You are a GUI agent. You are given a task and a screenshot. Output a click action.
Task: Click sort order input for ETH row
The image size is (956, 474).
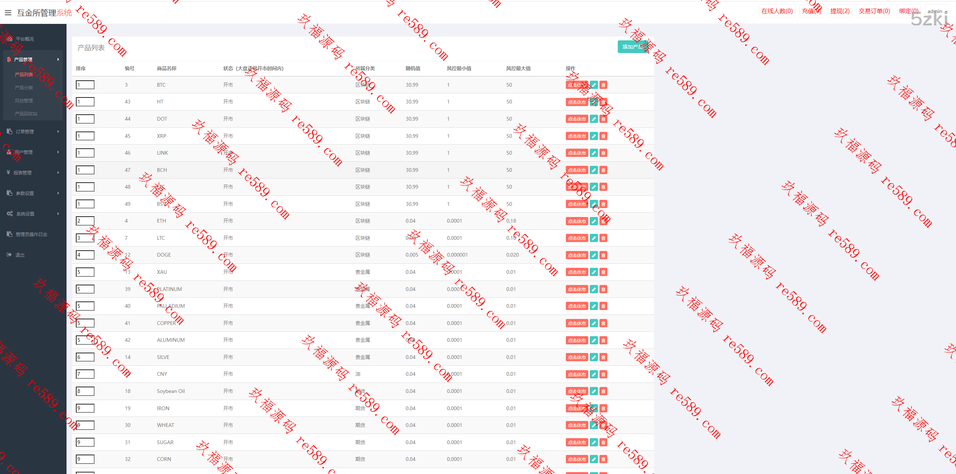pos(85,221)
